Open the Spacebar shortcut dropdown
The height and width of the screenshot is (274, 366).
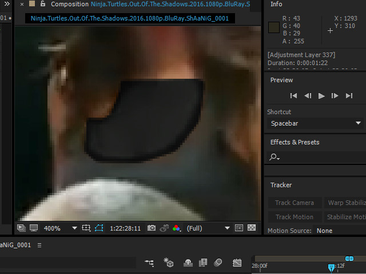coord(315,123)
